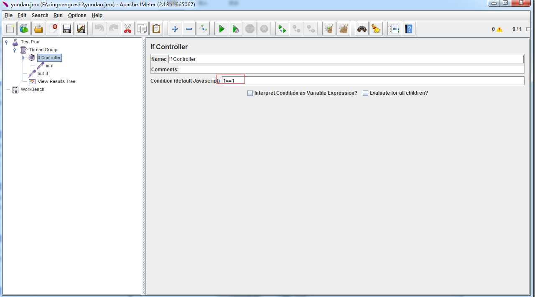Click the Undo arrow icon

tap(99, 29)
